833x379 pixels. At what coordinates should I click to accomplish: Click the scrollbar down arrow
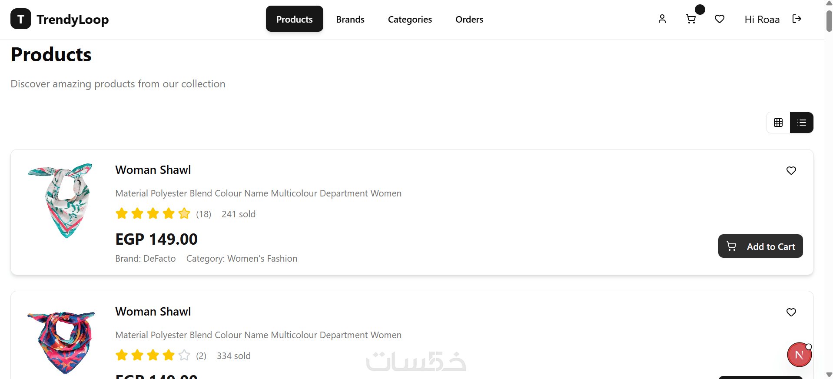(829, 375)
